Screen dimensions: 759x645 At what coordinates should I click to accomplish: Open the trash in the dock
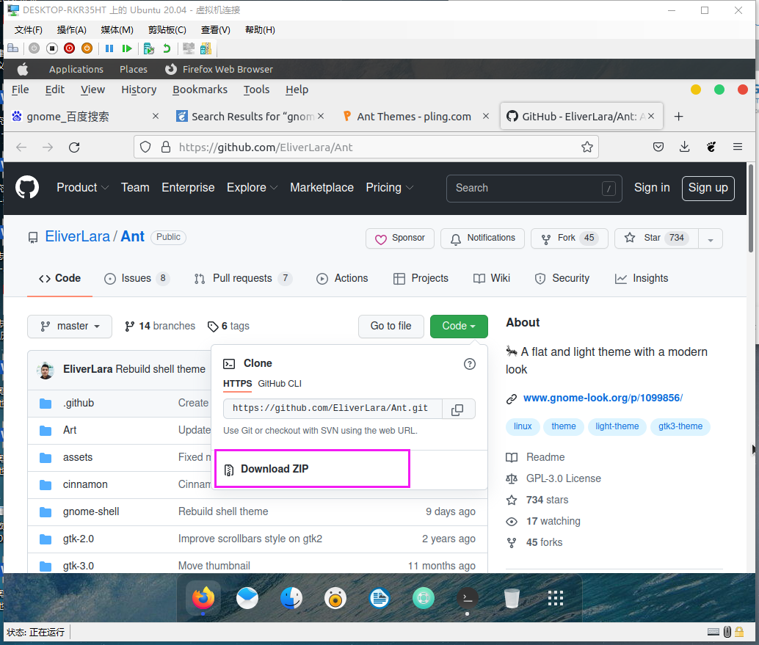click(x=512, y=599)
